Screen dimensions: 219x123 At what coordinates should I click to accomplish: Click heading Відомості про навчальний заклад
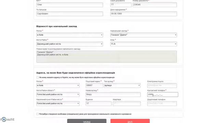pos(56,26)
